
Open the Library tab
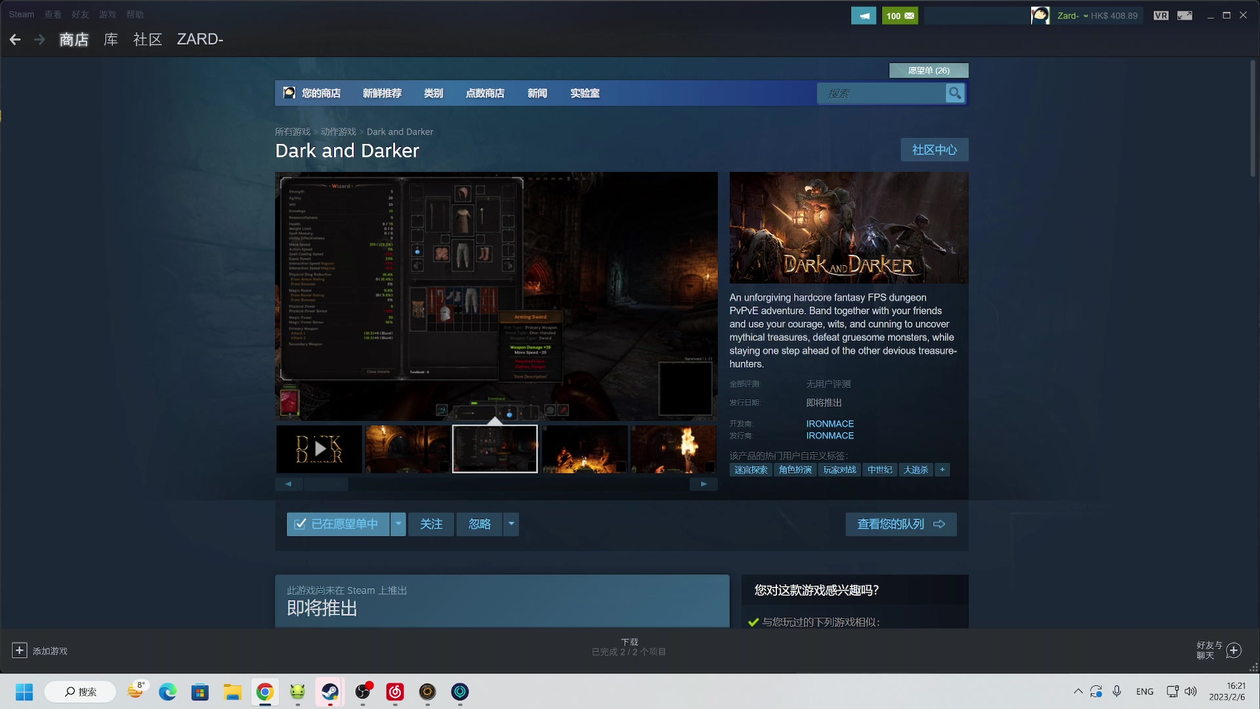pos(111,40)
